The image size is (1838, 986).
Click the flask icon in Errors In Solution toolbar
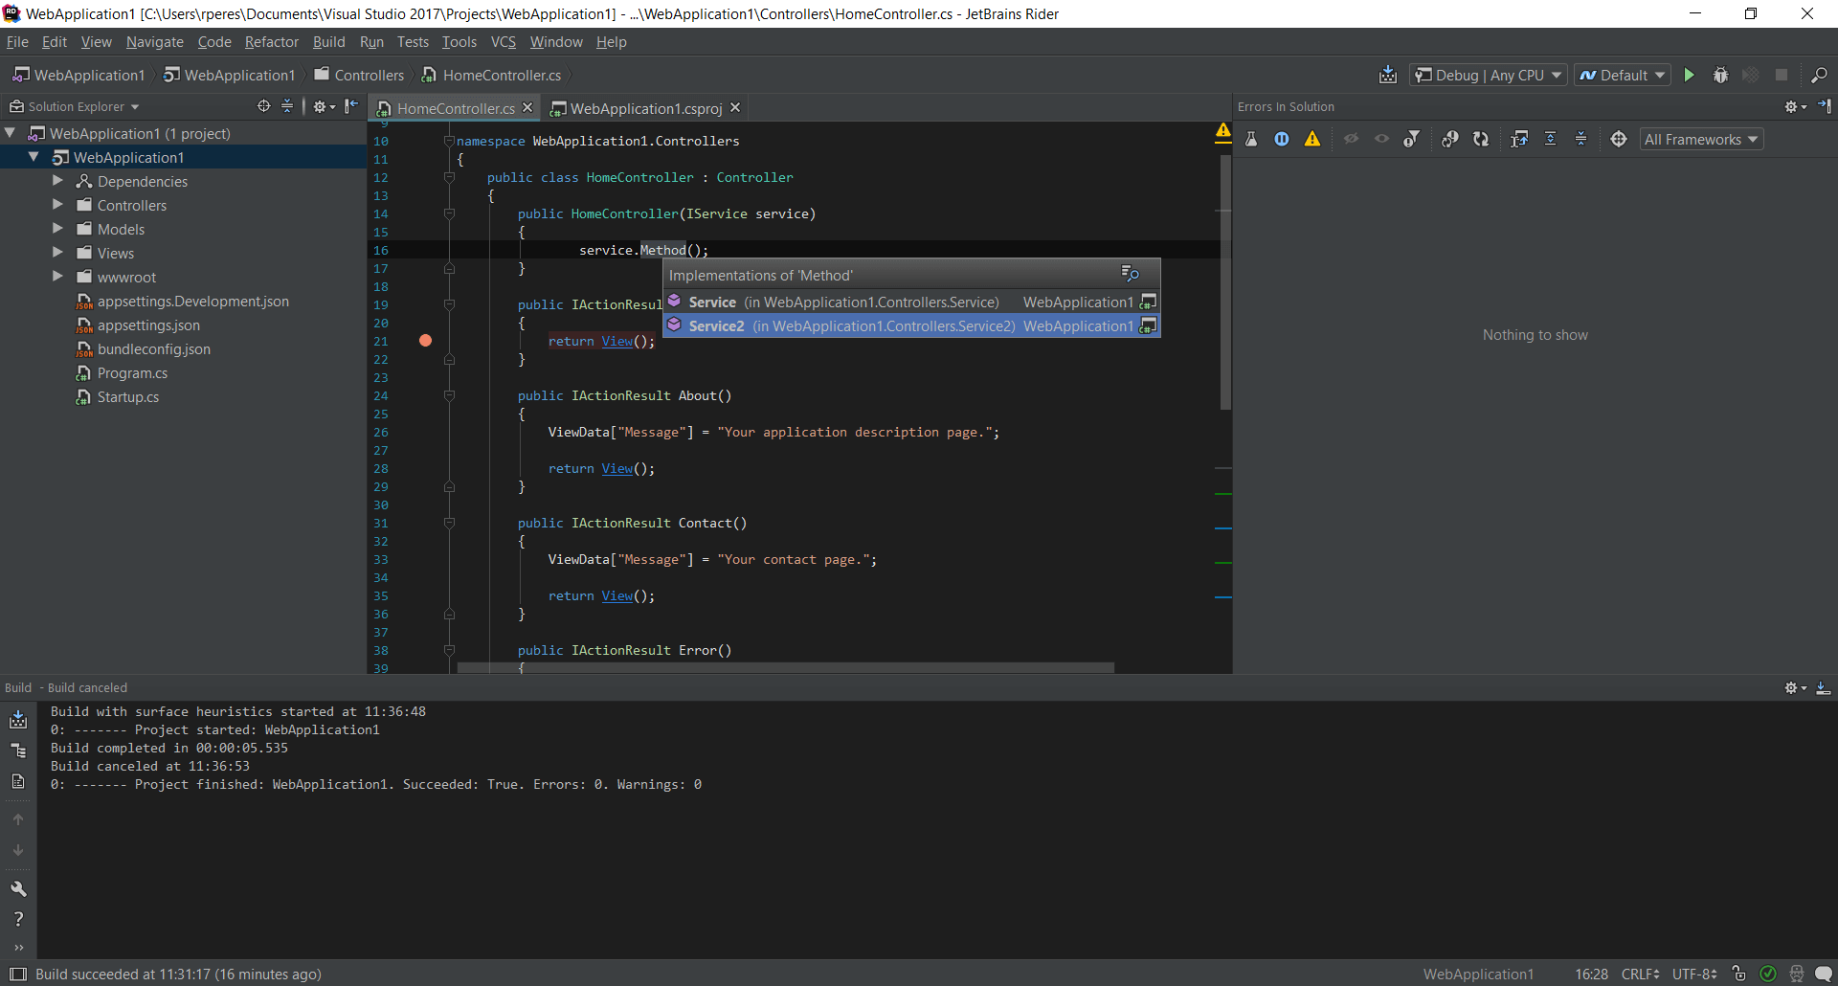[1251, 139]
